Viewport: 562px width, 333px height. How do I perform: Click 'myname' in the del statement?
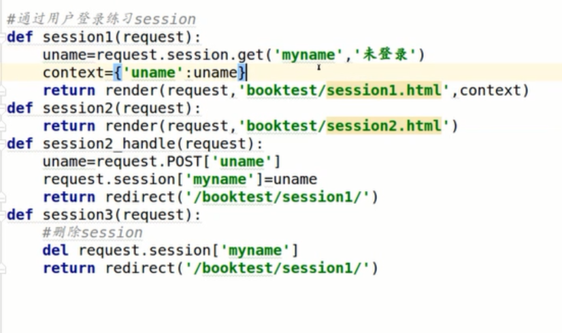coord(256,251)
